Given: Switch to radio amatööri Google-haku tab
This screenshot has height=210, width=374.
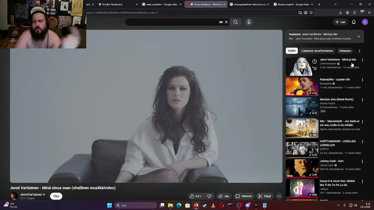Looking at the screenshot, I should click(162, 4).
